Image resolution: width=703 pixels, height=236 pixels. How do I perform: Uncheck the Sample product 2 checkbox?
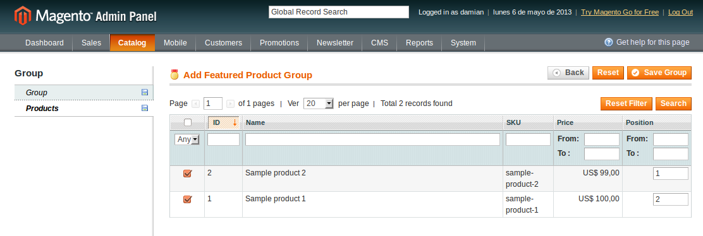click(x=187, y=174)
